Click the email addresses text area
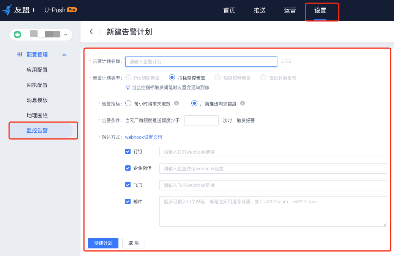Screen dimensions: 394x256 [x=273, y=212]
